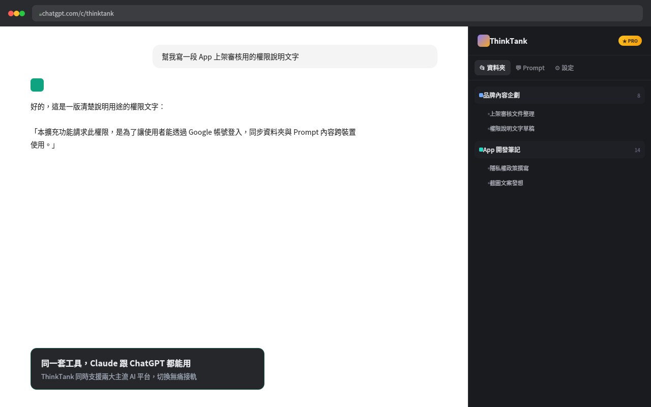
Task: Click the quoted permission text mentioning Google 帳號
Action: [x=193, y=138]
